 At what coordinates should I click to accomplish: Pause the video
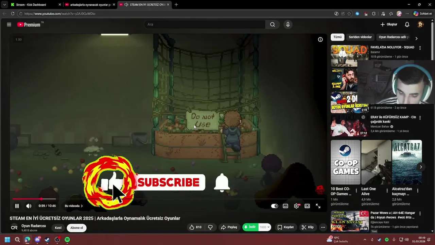point(17,206)
